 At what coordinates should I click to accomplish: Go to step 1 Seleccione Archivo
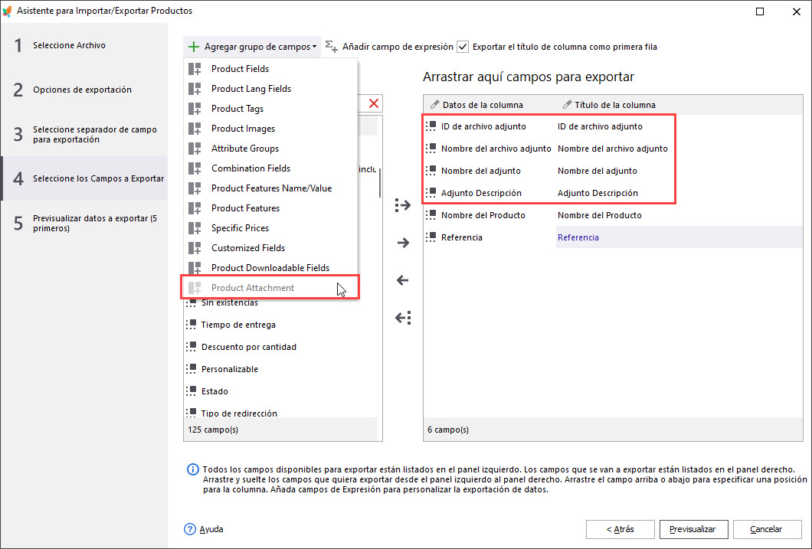[84, 45]
